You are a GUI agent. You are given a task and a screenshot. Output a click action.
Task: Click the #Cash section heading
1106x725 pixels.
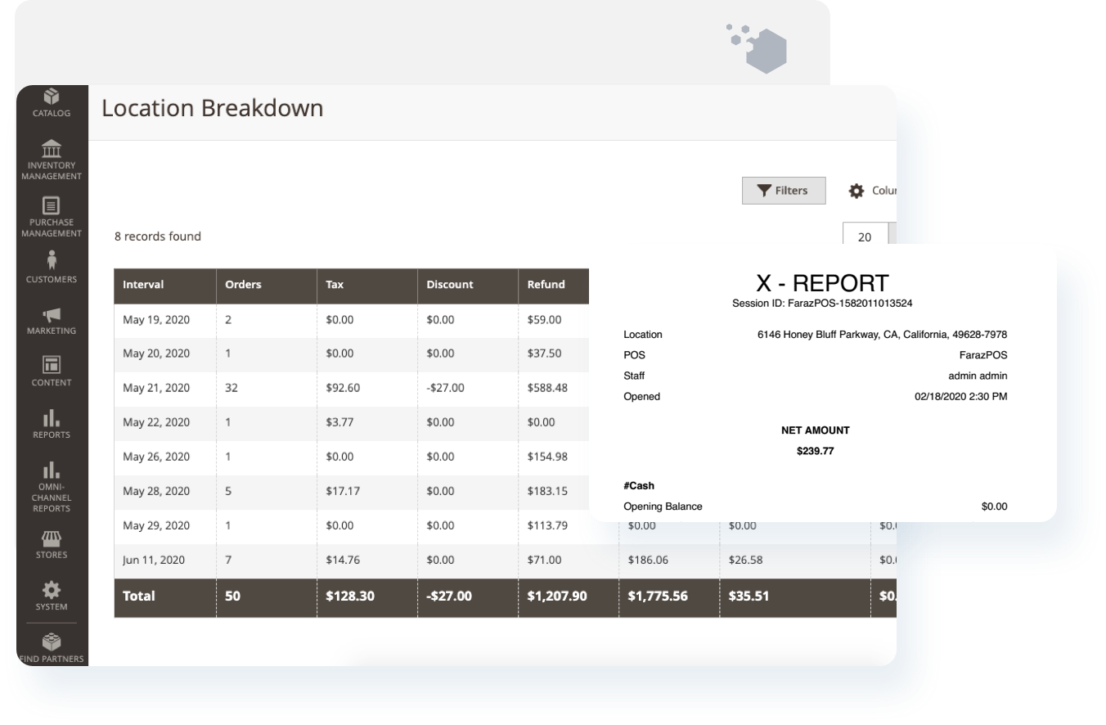point(639,486)
